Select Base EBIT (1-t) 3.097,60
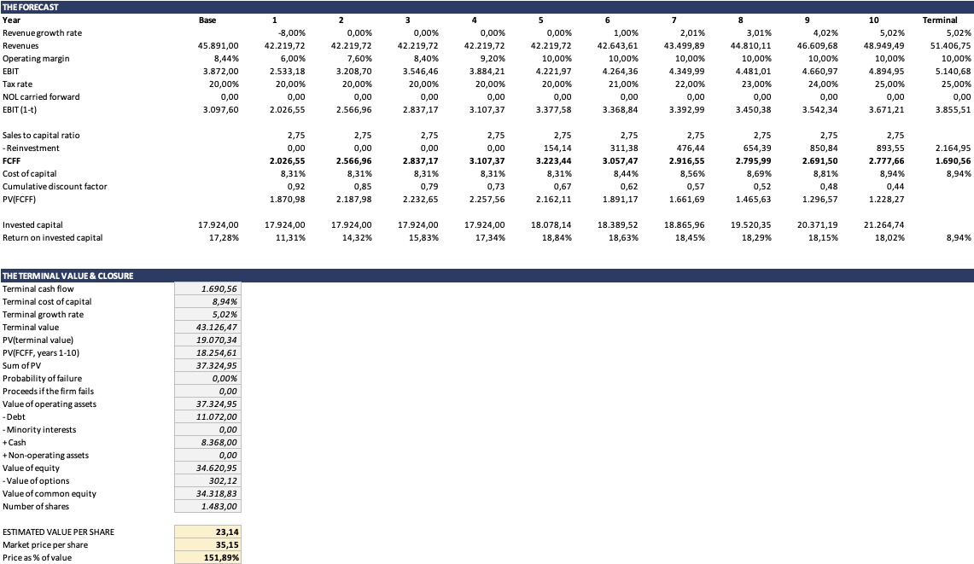974x564 pixels. 220,110
